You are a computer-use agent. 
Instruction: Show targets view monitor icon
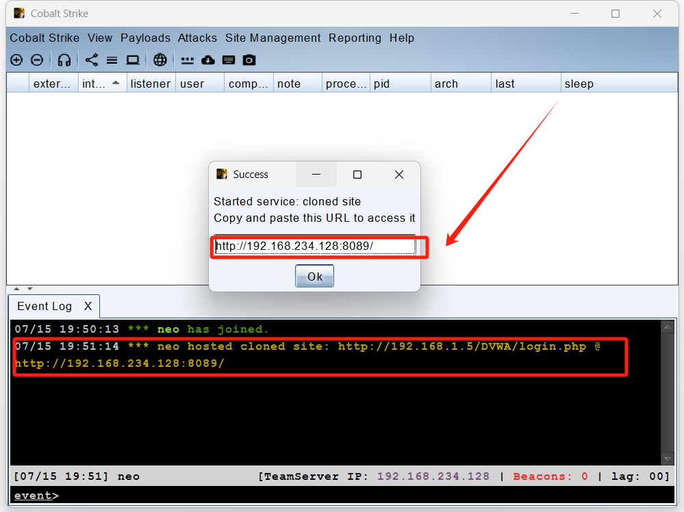coord(133,60)
